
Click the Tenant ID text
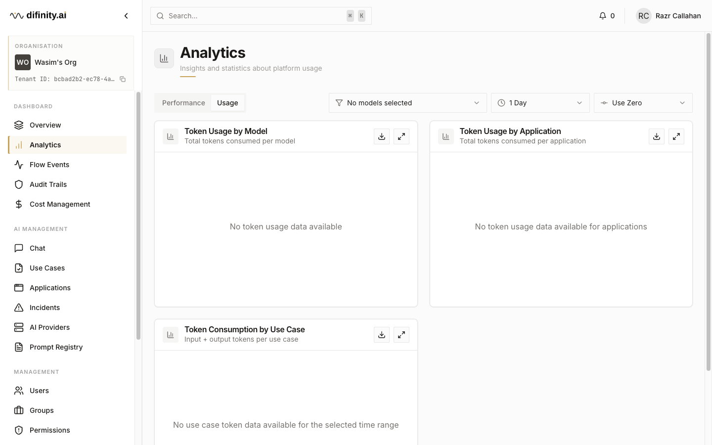tap(64, 79)
